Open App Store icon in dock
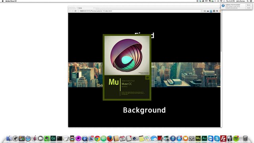This screenshot has height=143, width=254. coord(179,138)
